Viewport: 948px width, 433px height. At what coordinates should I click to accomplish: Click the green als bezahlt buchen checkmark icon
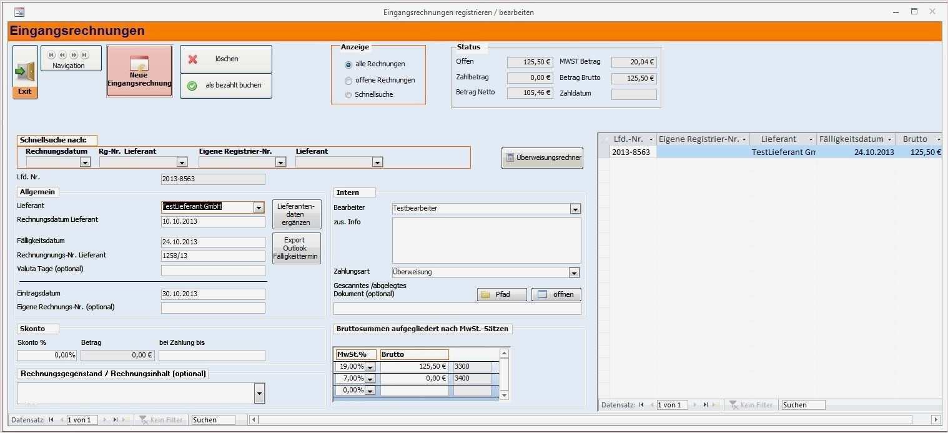click(x=192, y=86)
